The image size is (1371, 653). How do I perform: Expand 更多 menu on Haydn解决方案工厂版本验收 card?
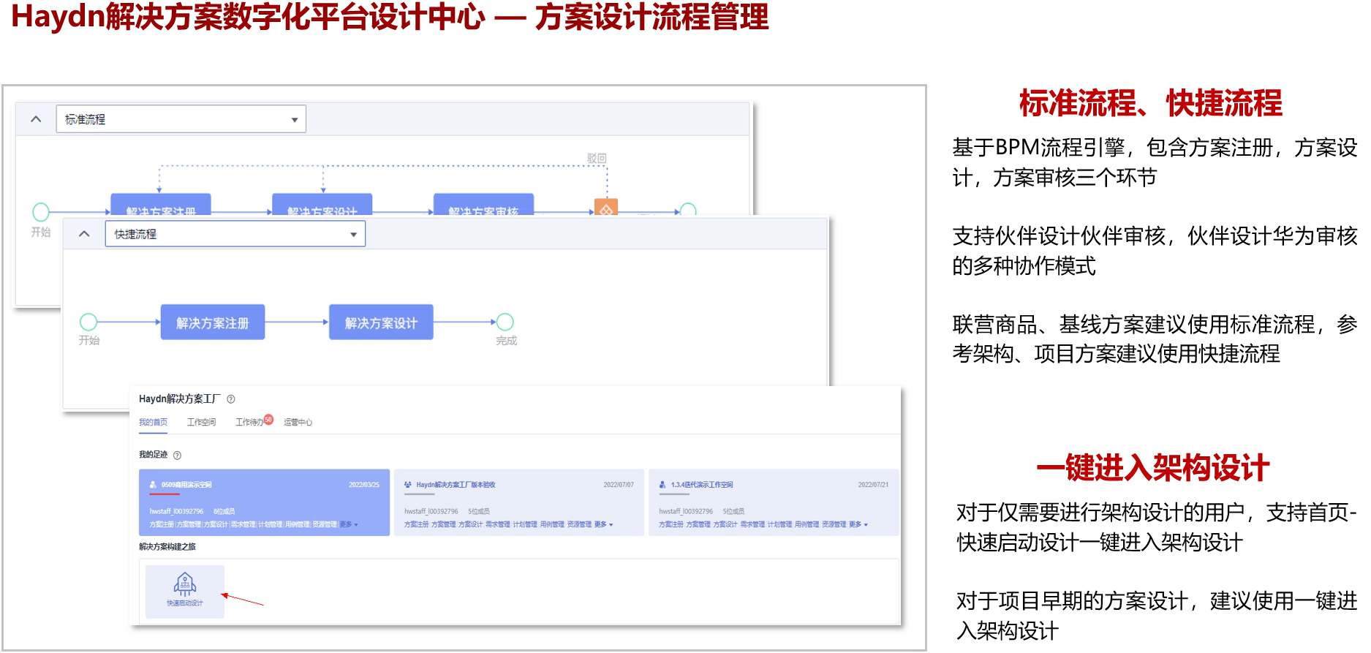[x=603, y=524]
